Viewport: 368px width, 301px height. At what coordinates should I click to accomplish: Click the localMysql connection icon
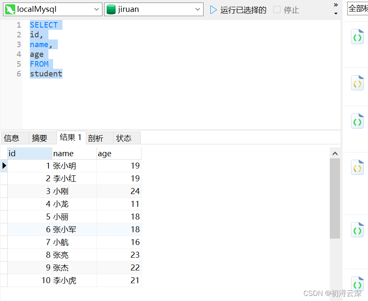(10, 9)
